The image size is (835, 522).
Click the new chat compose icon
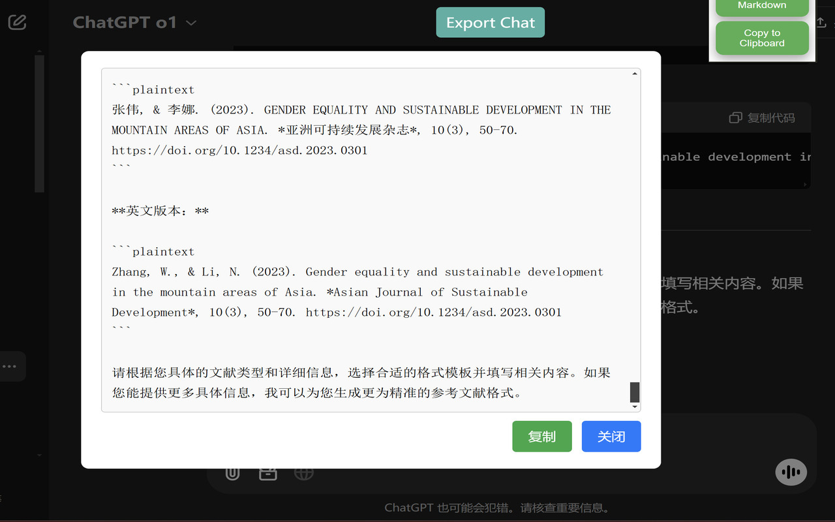[17, 22]
